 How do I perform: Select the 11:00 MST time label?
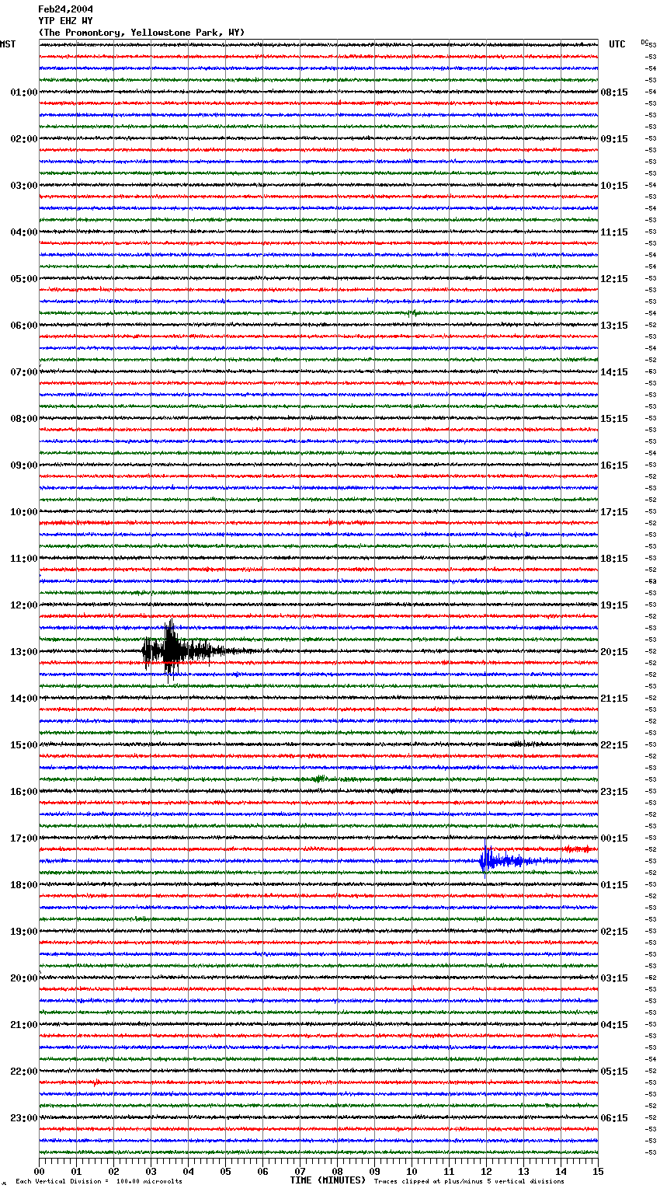coord(24,559)
